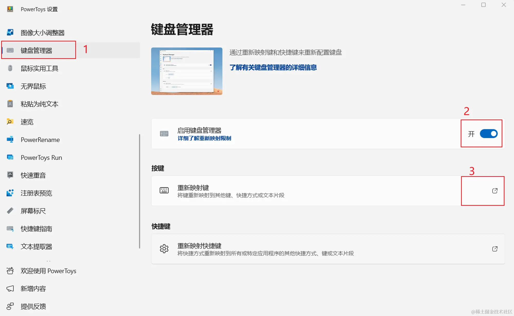The width and height of the screenshot is (514, 316).
Task: Click the Keyboard Manager preview thumbnail image
Action: (x=187, y=71)
